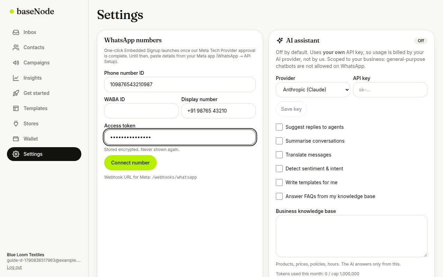443x277 pixels.
Task: Click the Tokens used this month text
Action: pos(317,274)
